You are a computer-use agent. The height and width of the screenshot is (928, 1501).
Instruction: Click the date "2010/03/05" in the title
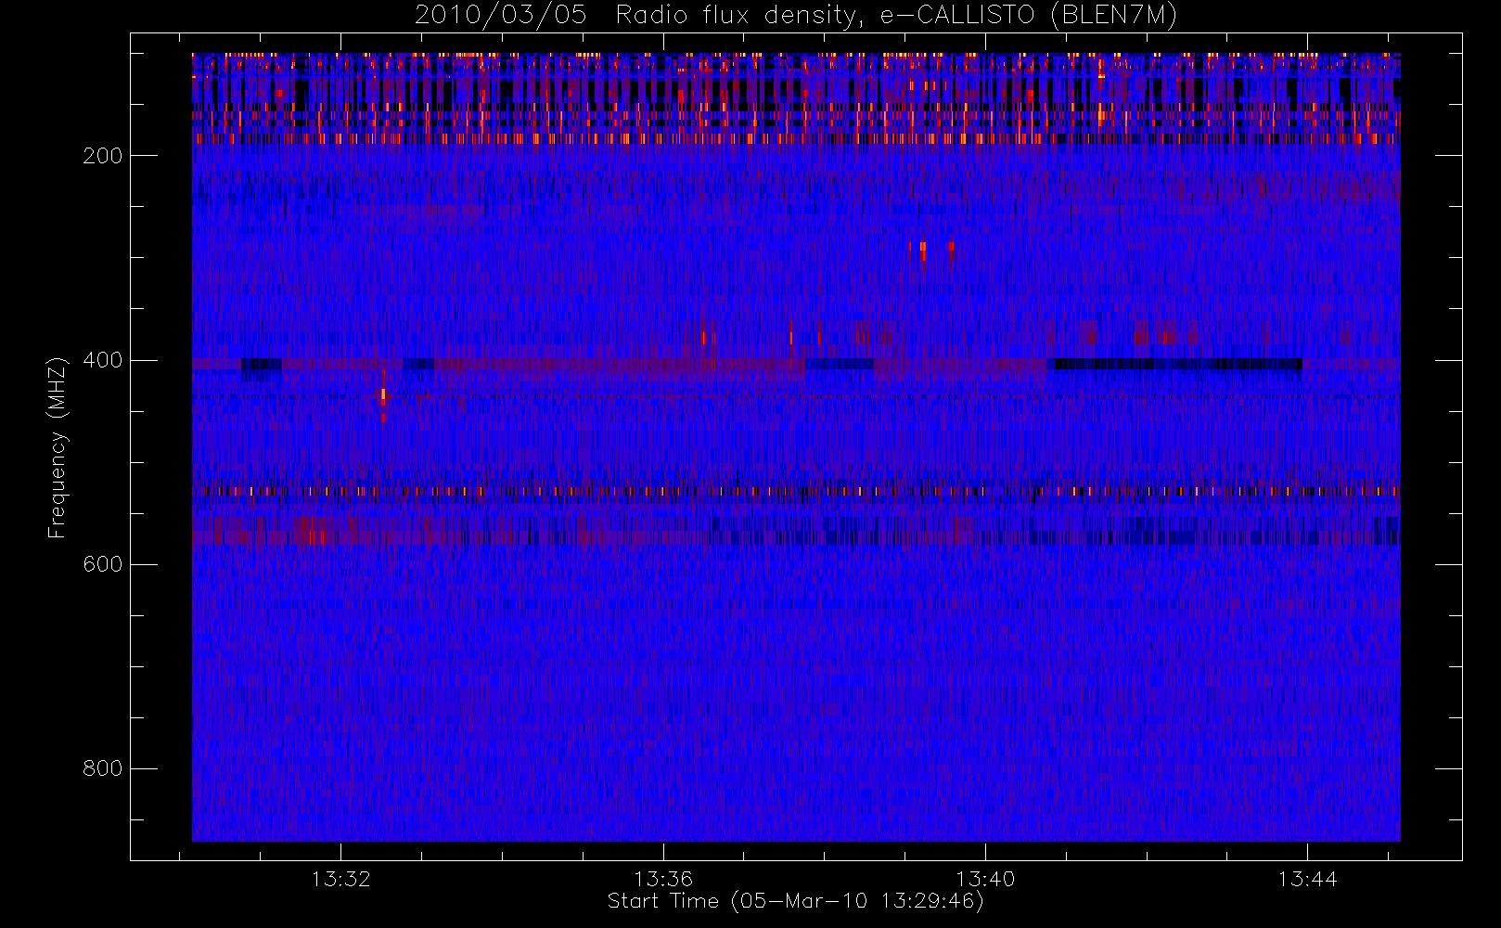[501, 16]
